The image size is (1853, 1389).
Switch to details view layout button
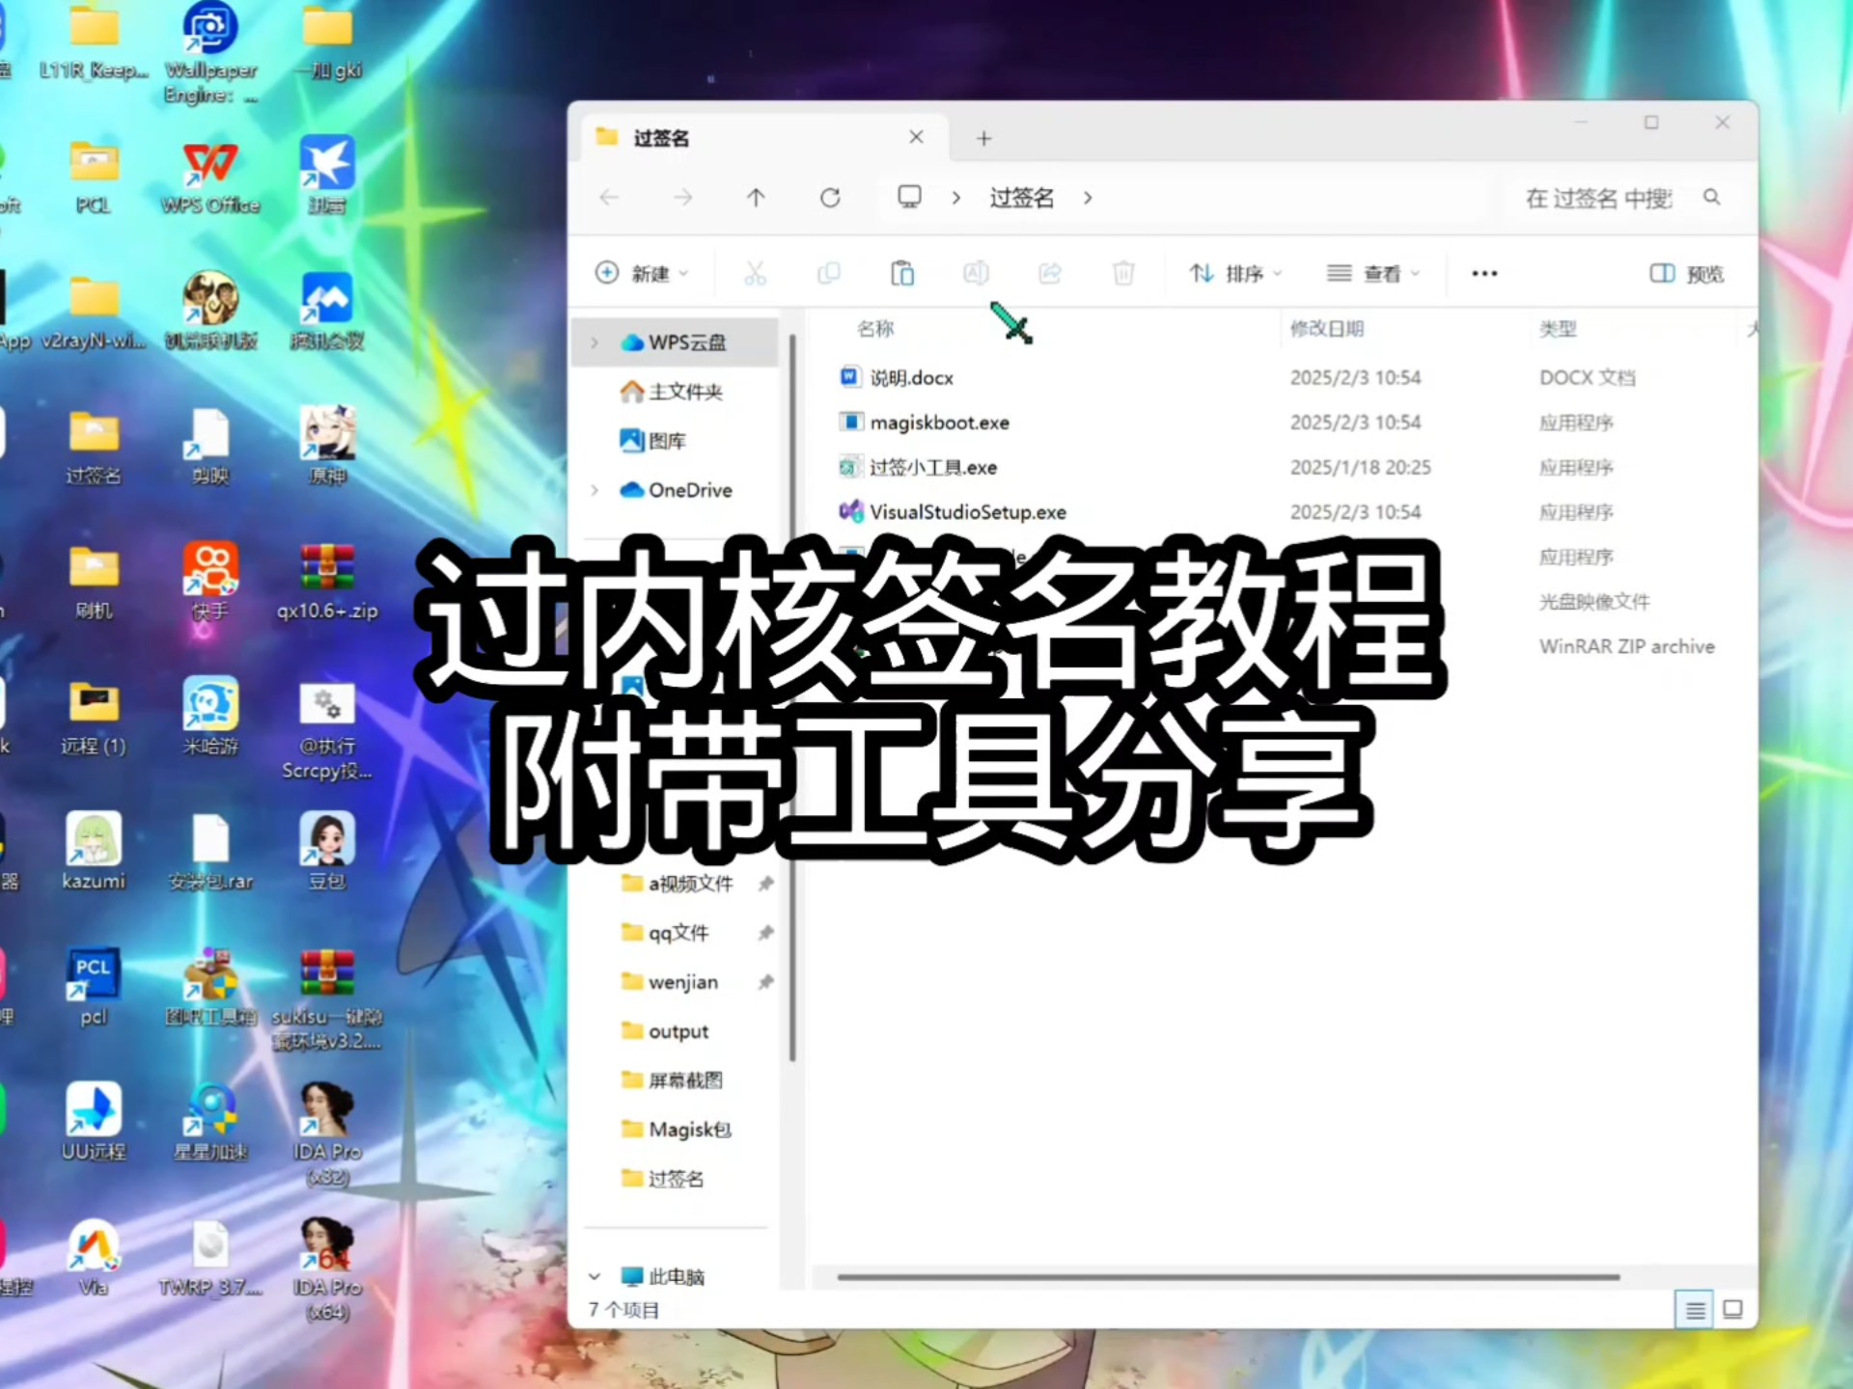coord(1695,1309)
